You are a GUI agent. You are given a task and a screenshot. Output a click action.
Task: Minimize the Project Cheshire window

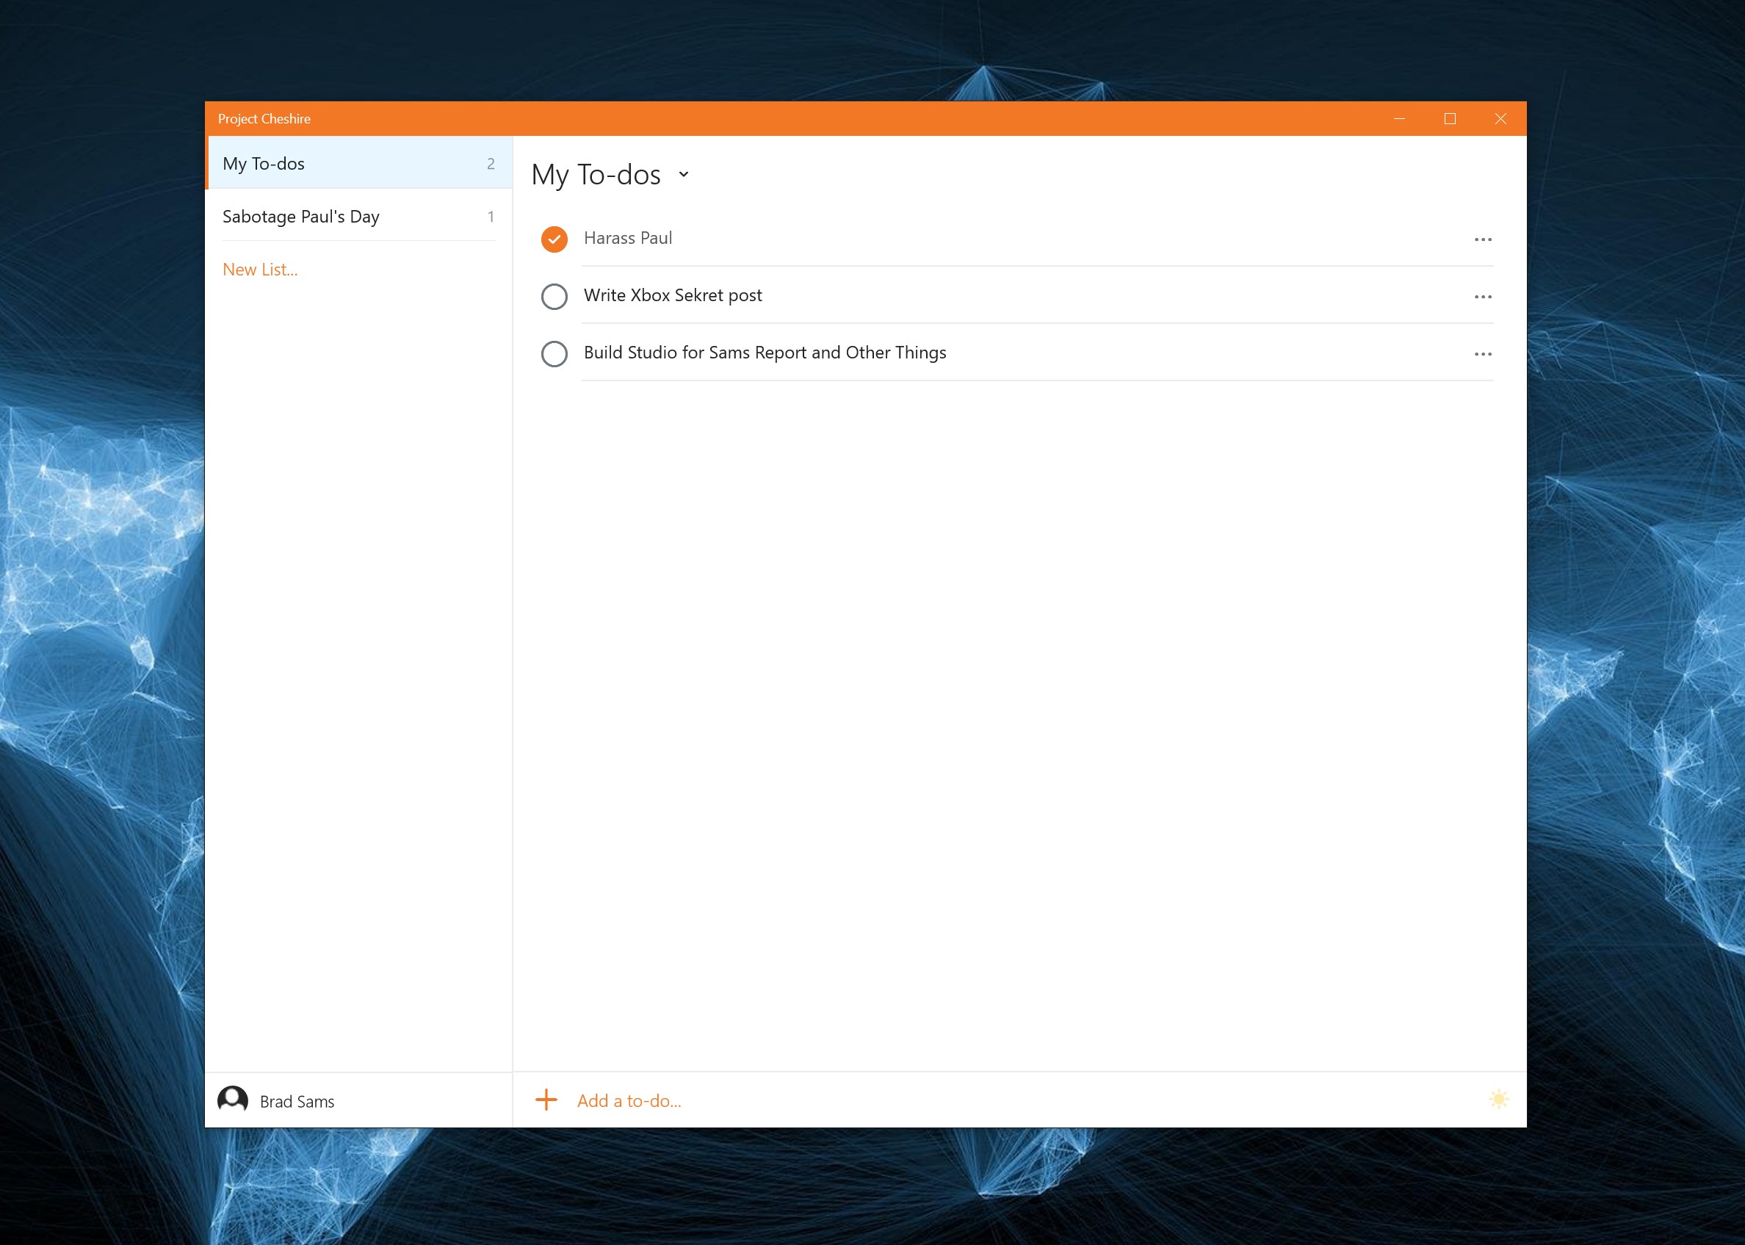pyautogui.click(x=1398, y=119)
